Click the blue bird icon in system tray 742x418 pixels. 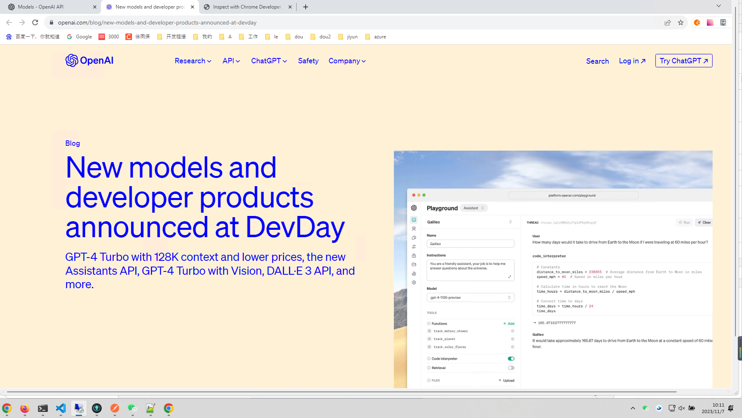659,408
